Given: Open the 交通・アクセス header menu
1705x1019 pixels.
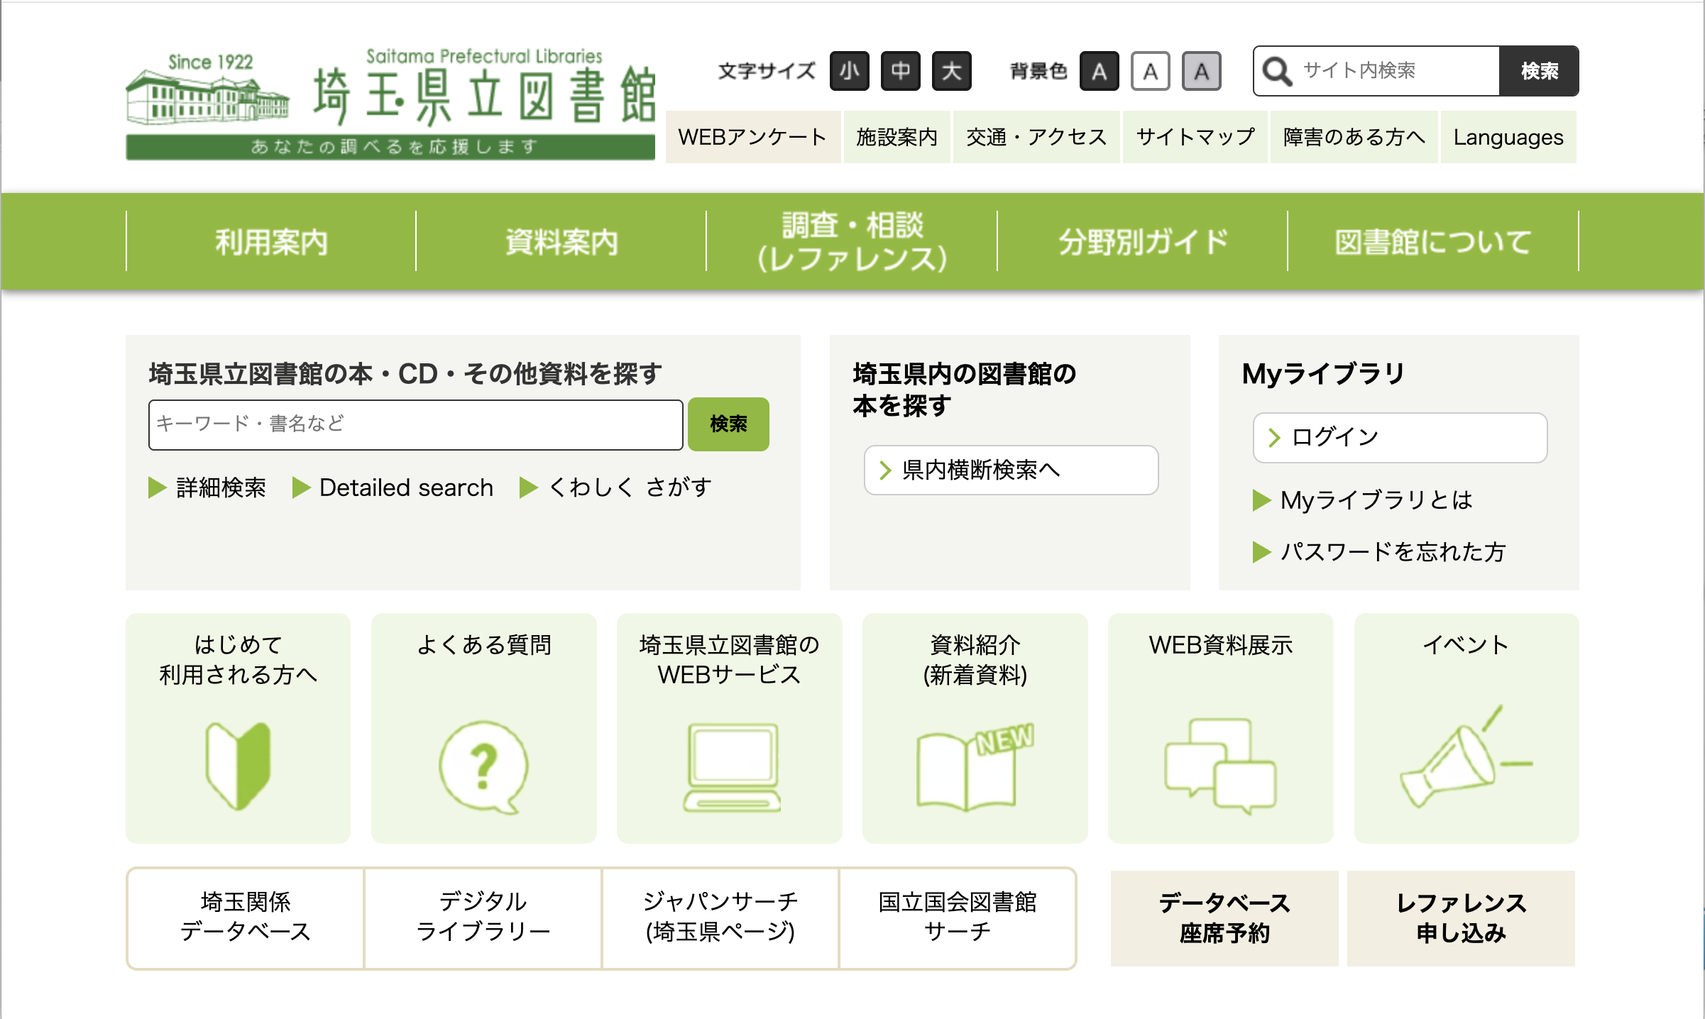Looking at the screenshot, I should (1036, 138).
